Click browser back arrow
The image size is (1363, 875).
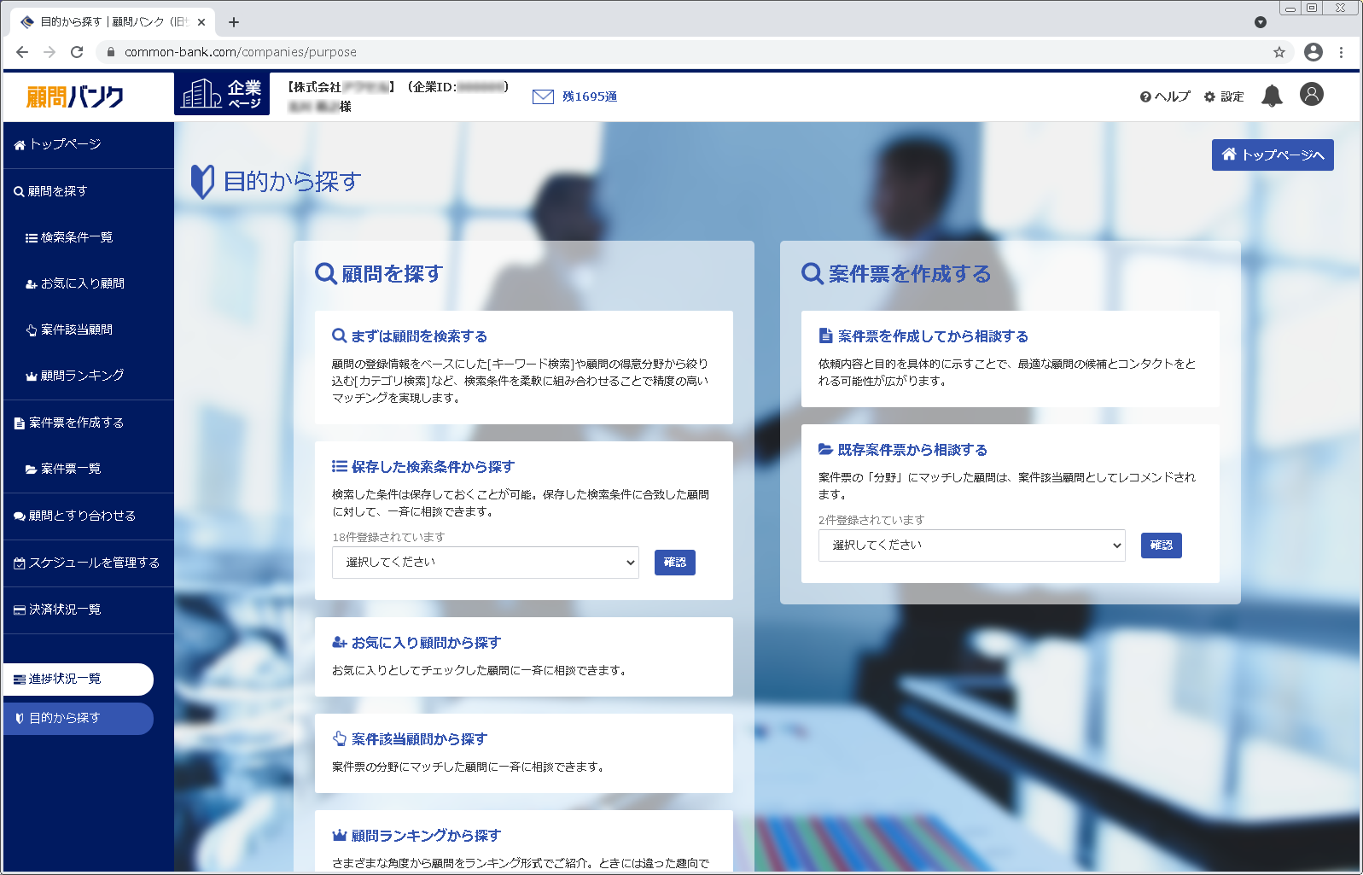click(x=22, y=52)
